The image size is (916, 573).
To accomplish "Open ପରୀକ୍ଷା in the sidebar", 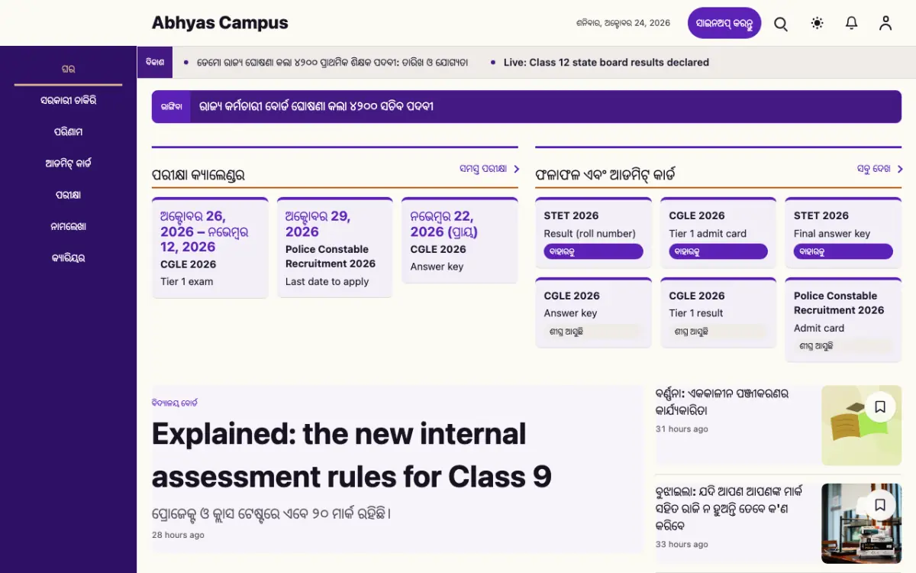I will (68, 195).
